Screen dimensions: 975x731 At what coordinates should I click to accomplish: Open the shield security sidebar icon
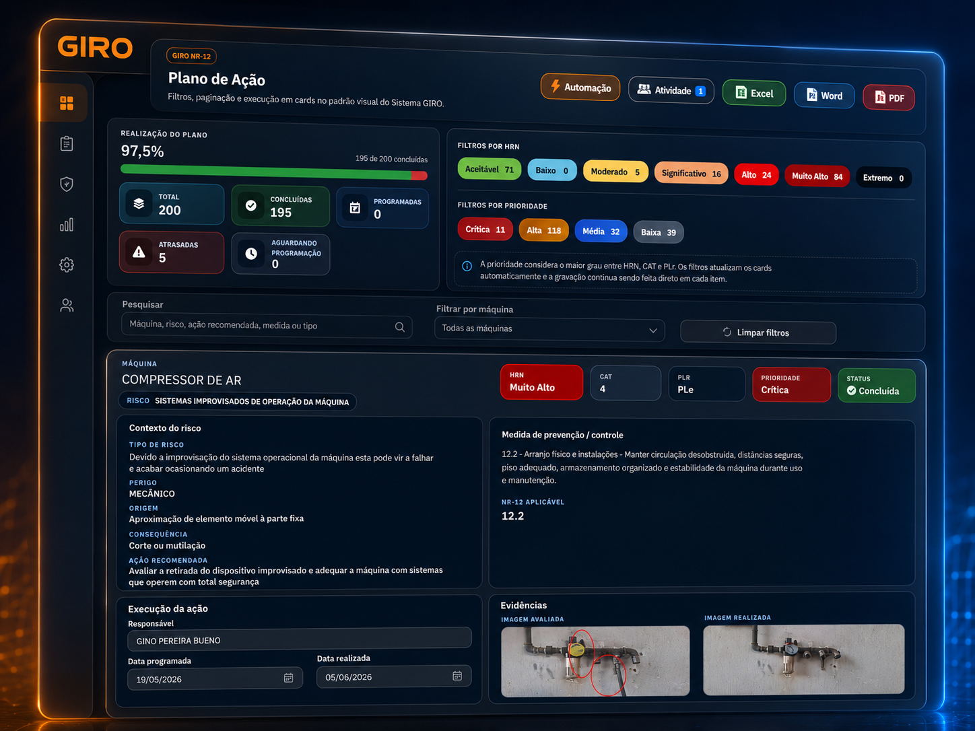(x=67, y=184)
